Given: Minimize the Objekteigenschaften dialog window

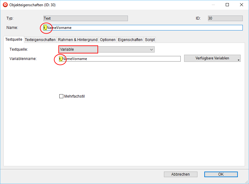Looking at the screenshot, I should click(x=213, y=5).
